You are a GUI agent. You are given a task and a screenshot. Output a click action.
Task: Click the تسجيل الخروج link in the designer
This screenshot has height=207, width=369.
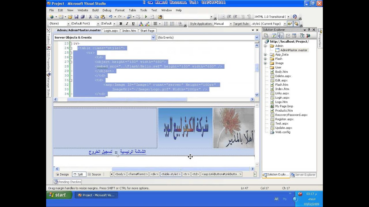click(x=101, y=152)
